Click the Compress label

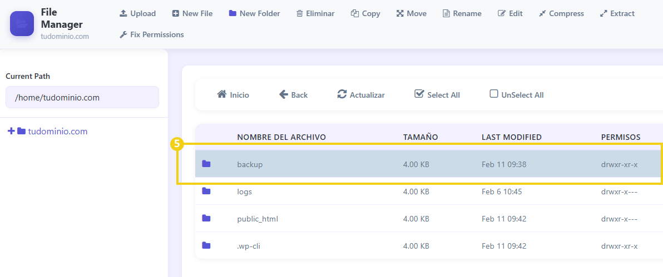tap(567, 13)
